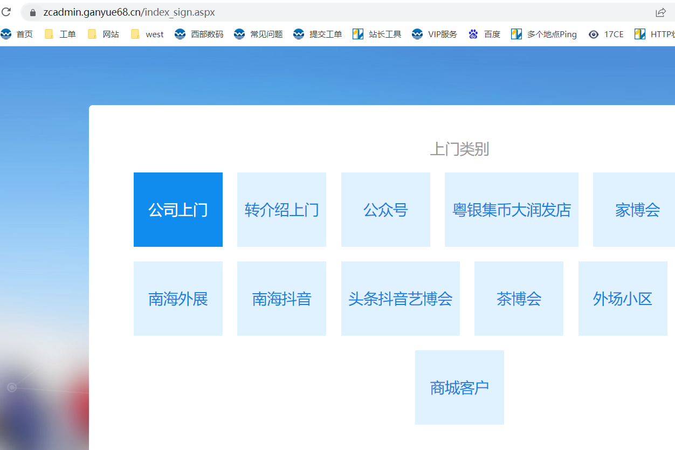This screenshot has height=450, width=675.
Task: Open the 网站 bookmark folder
Action: 103,34
